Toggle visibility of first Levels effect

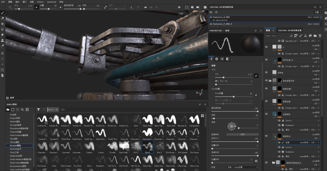[279, 121]
